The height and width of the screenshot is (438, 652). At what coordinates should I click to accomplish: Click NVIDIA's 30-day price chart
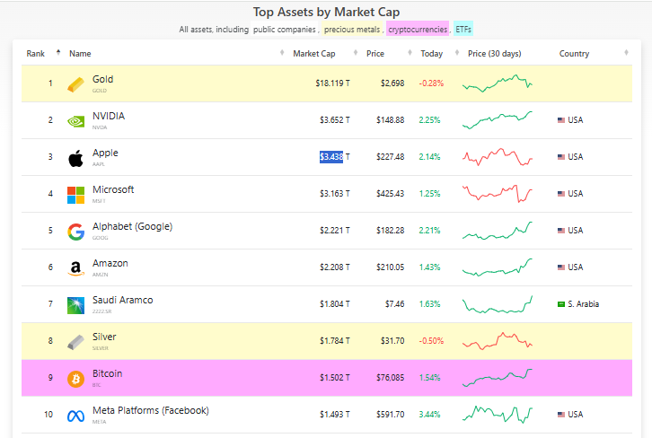[497, 119]
